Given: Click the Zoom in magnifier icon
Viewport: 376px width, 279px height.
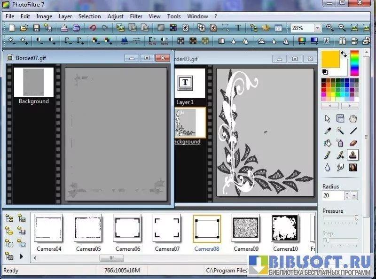Looking at the screenshot, I should pyautogui.click(x=330, y=28).
